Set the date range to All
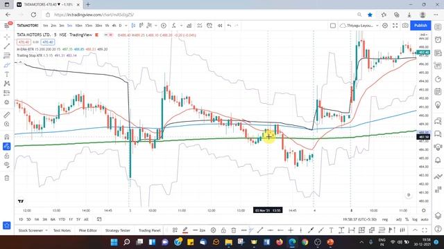Image resolution: width=444 pixels, height=249 pixels. [x=86, y=219]
